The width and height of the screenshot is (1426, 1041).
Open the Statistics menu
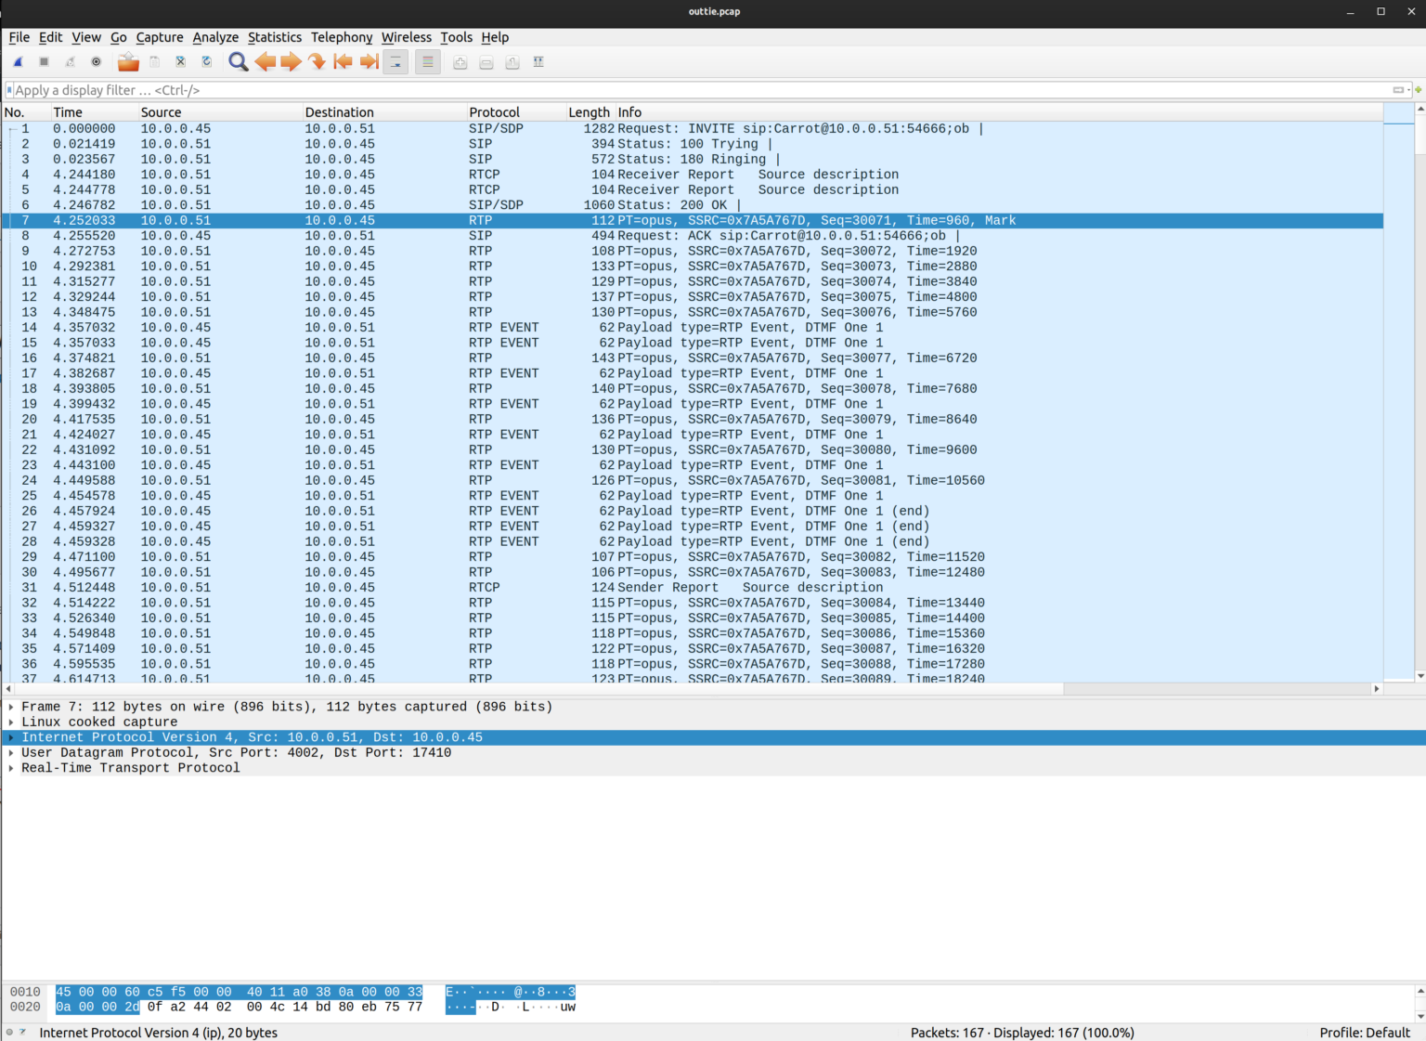[x=275, y=37]
